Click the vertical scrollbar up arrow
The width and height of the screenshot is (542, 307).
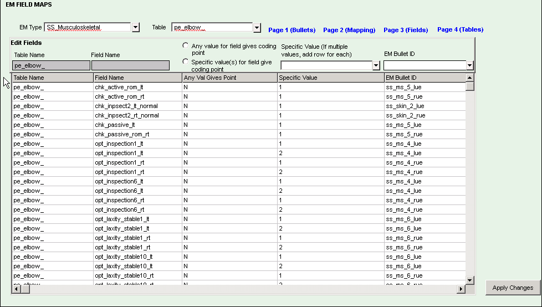469,78
